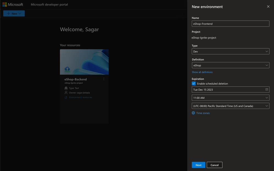Click the New environment panel title
The image size is (274, 171).
[207, 7]
